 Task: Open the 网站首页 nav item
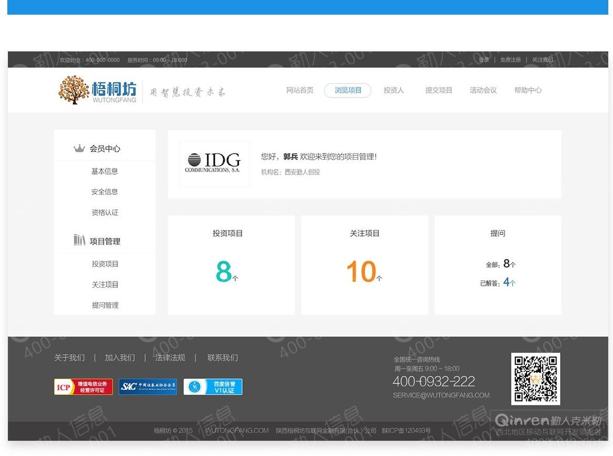300,90
